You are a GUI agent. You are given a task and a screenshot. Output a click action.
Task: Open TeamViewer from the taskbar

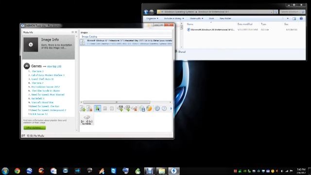[x=113, y=171]
